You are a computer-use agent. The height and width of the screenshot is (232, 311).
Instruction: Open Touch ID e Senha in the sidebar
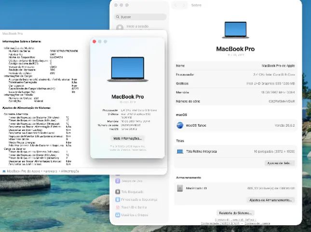(131, 207)
